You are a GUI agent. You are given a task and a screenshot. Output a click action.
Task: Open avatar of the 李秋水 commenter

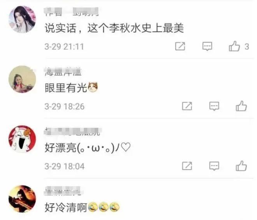(22, 20)
